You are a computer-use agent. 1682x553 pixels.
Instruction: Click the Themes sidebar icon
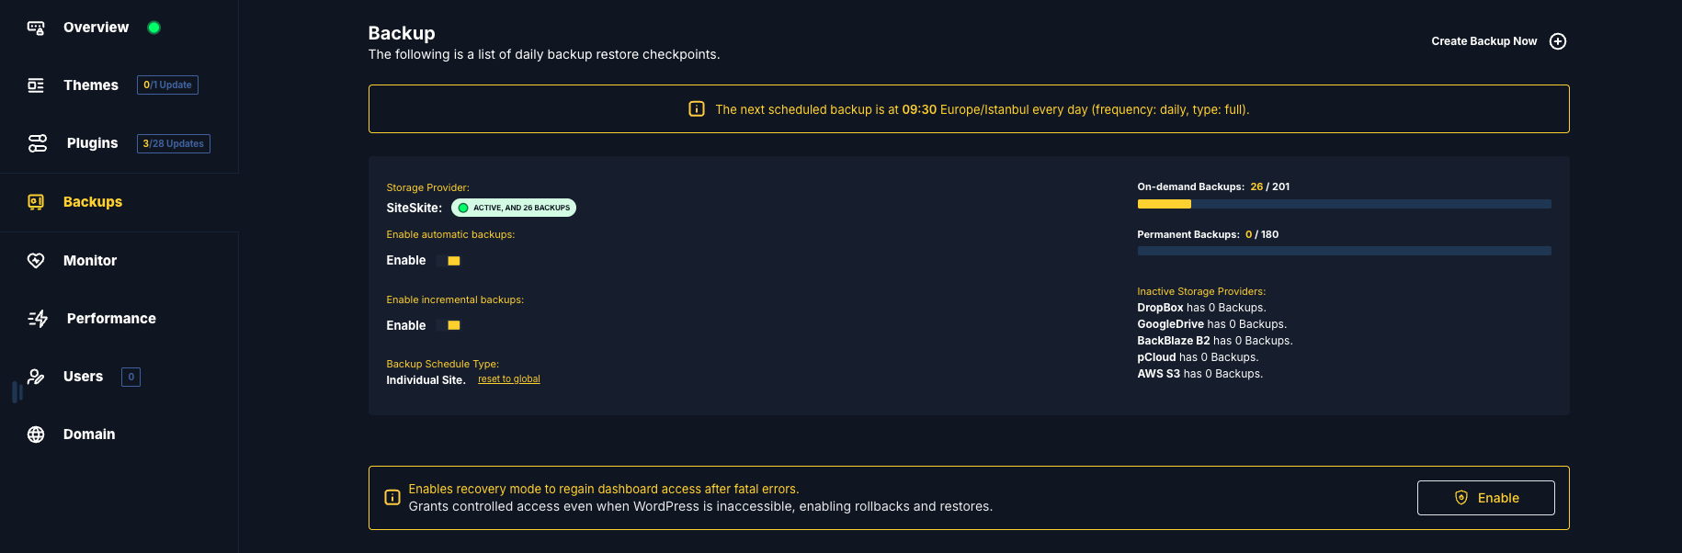tap(36, 85)
